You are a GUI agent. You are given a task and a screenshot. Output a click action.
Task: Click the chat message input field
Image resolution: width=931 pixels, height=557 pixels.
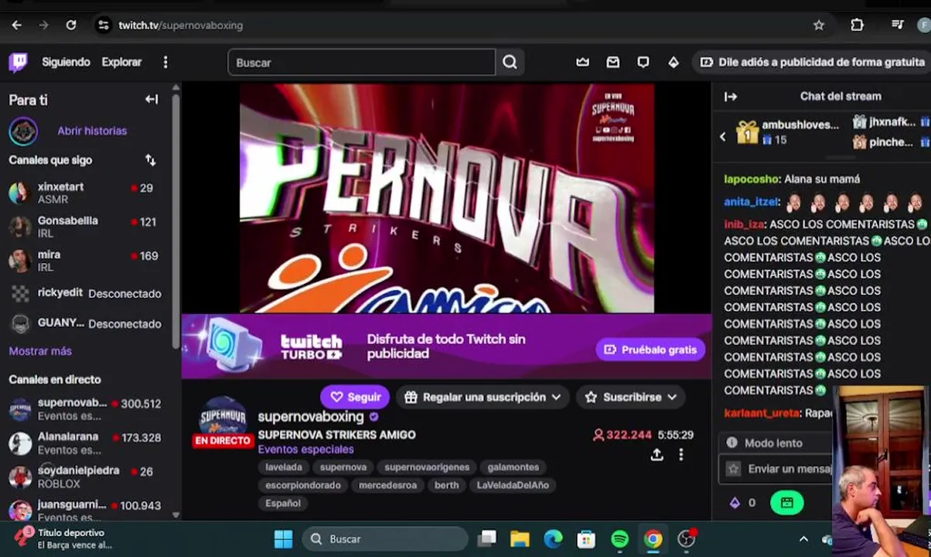coord(777,469)
